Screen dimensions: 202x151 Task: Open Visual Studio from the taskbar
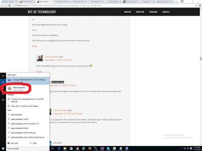102,149
